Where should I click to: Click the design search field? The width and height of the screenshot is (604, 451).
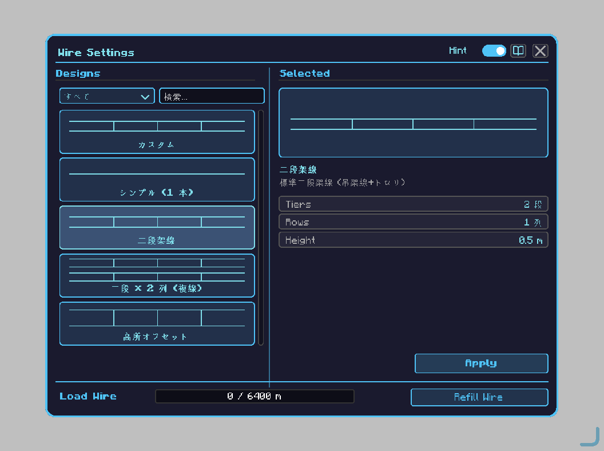click(x=212, y=96)
